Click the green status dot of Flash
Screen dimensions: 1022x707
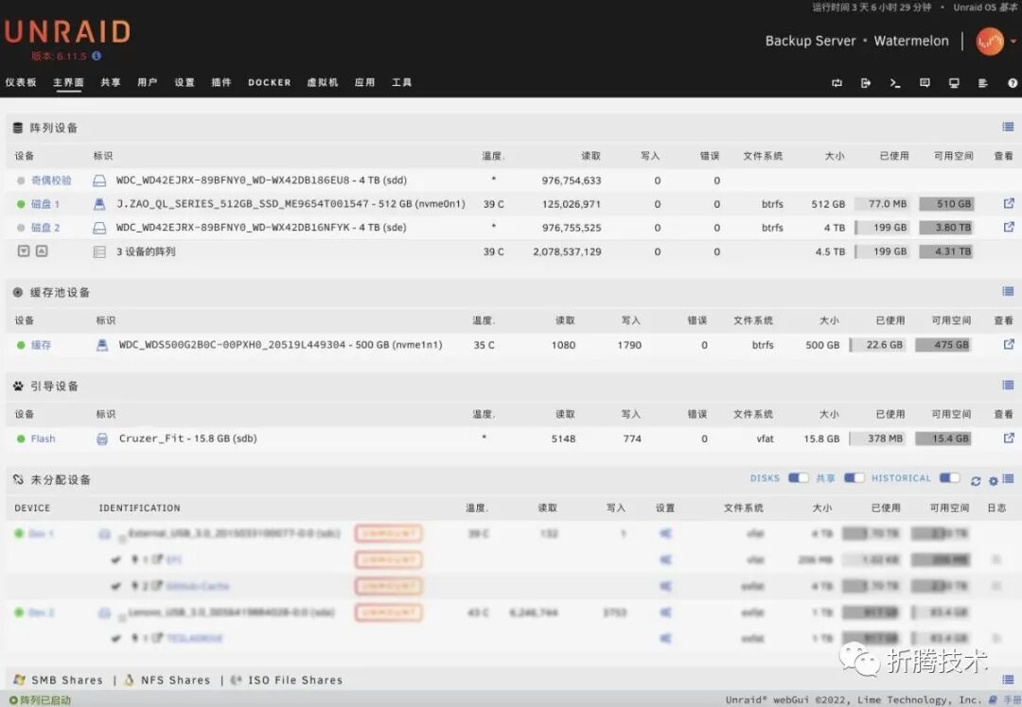tap(21, 439)
